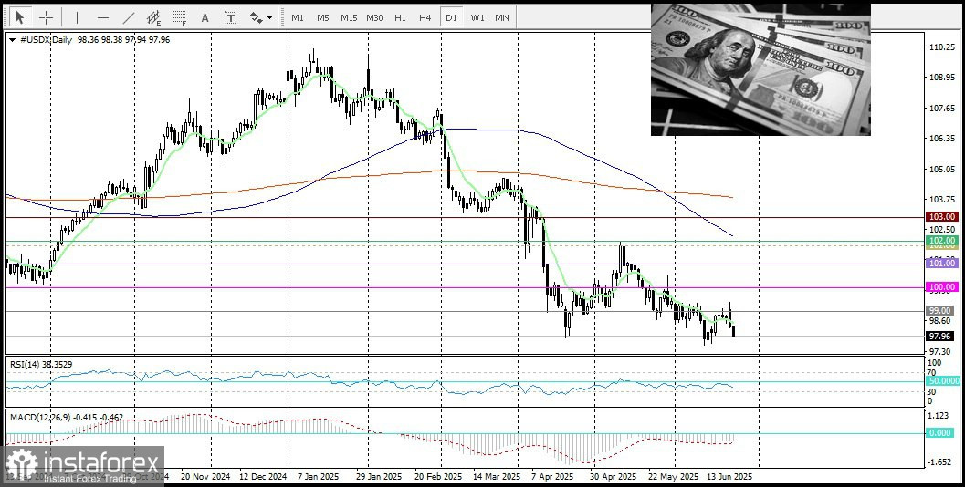Choose the horizontal line tool
Viewport: 965px width, 487px height.
(103, 18)
